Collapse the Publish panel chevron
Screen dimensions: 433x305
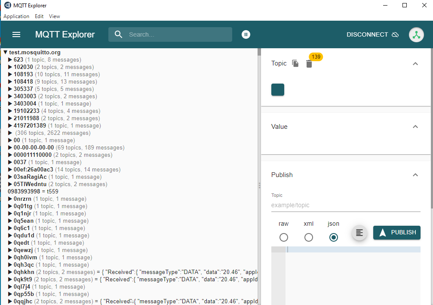point(415,175)
